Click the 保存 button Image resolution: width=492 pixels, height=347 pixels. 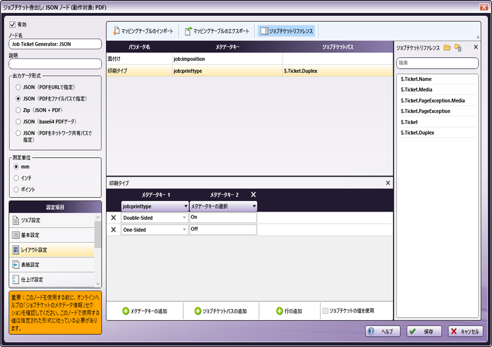click(424, 331)
